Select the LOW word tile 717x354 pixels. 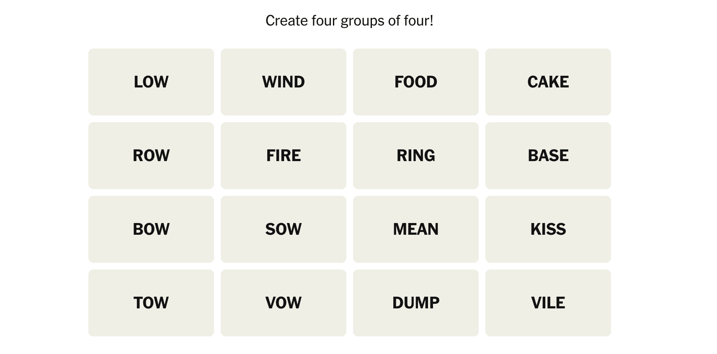(151, 82)
